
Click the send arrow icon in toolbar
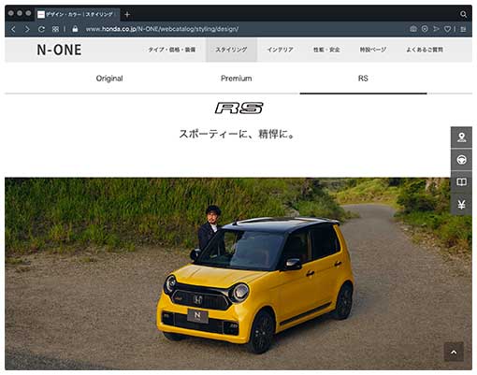(436, 29)
